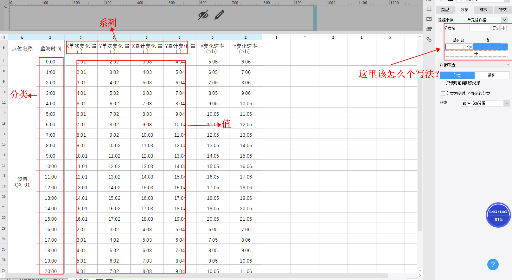Check 分类为空时,不显示该分类 option

click(x=443, y=94)
